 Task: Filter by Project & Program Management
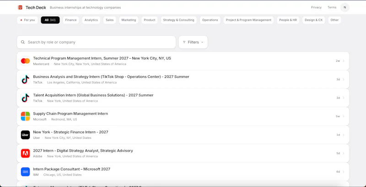248,20
